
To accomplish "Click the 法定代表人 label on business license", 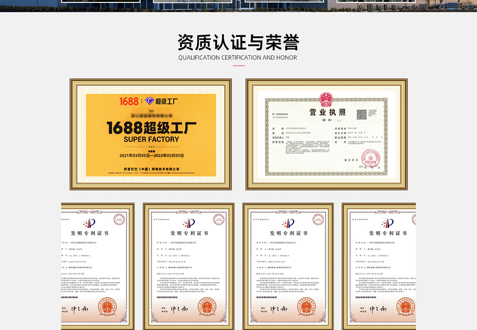I will click(278, 137).
